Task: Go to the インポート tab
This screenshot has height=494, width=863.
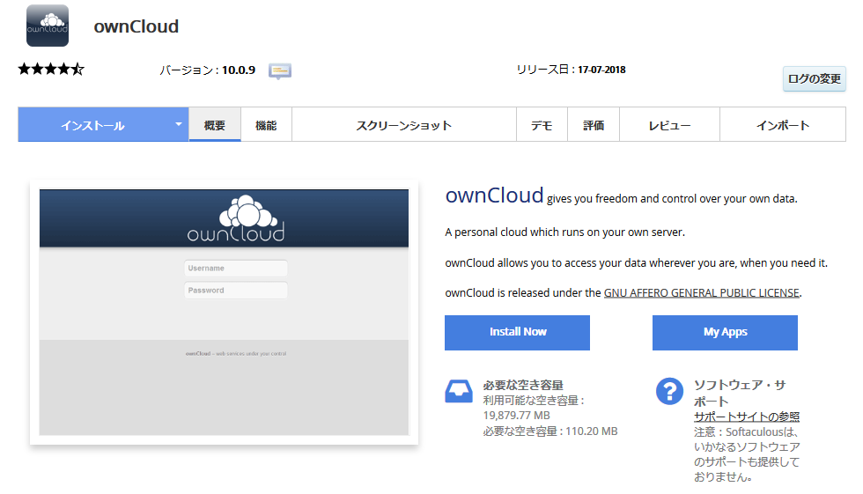Action: [782, 125]
